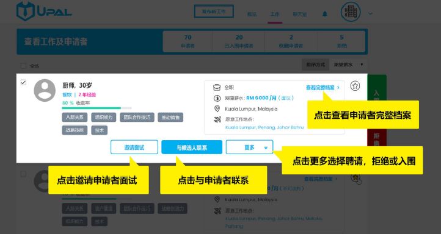Check the second applicant's checkbox
Viewport: 441px width, 234px height.
23,174
